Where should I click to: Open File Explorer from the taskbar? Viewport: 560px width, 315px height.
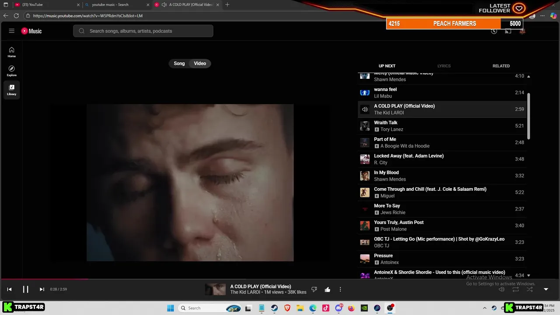coord(300,308)
